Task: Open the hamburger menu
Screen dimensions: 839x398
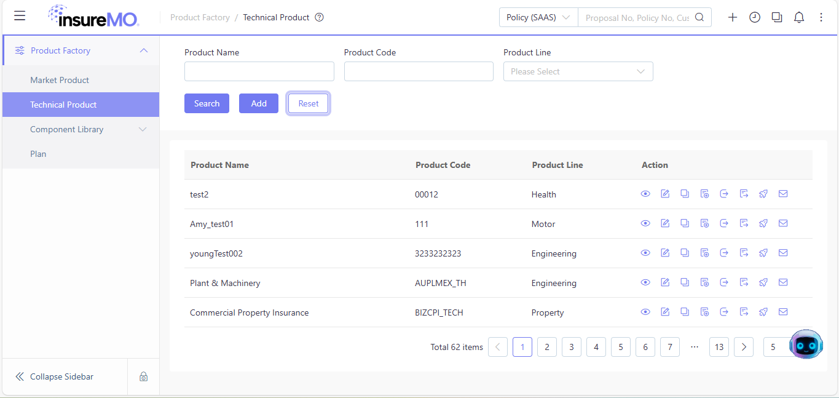Action: point(20,16)
